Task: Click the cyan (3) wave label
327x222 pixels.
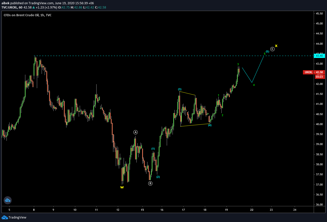Action: [180, 89]
